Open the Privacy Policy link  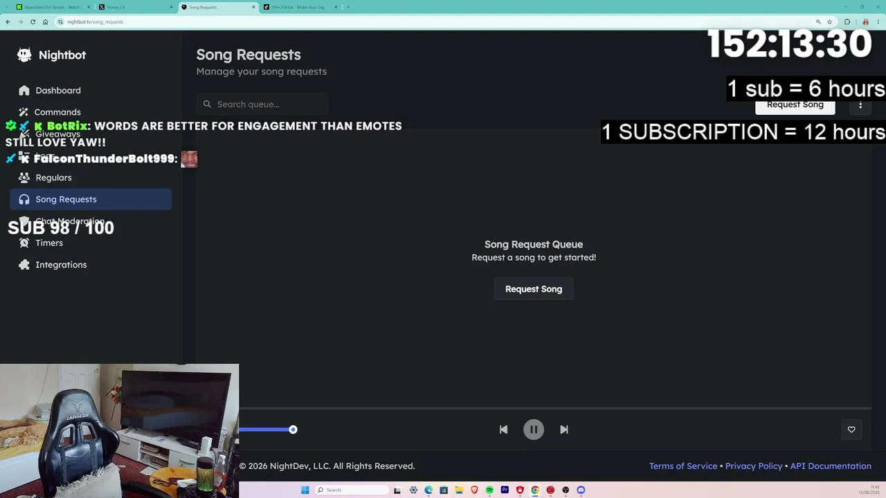[754, 466]
